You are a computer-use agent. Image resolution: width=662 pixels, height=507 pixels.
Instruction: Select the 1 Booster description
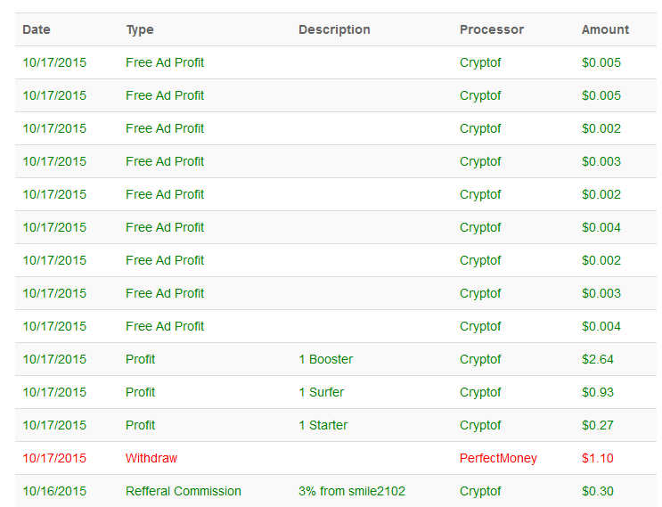click(x=325, y=359)
